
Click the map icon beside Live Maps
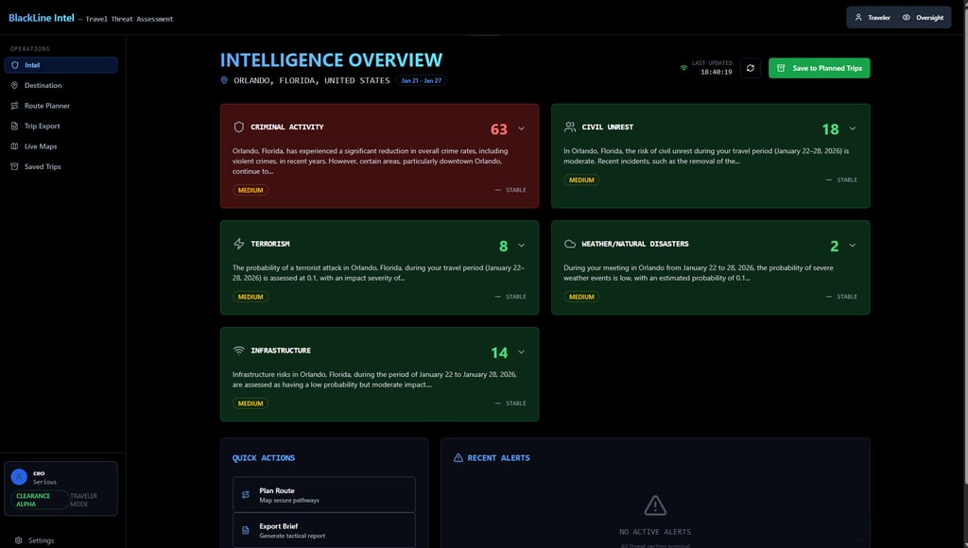point(15,146)
